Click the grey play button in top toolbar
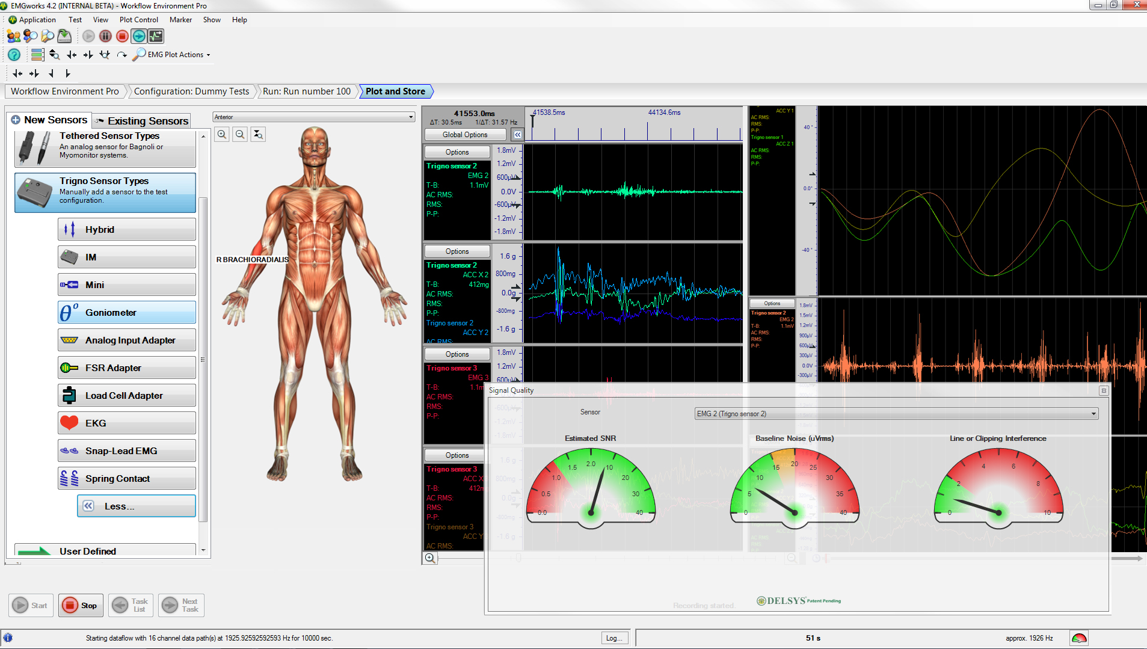Screen dimensions: 1147x649 click(x=88, y=36)
